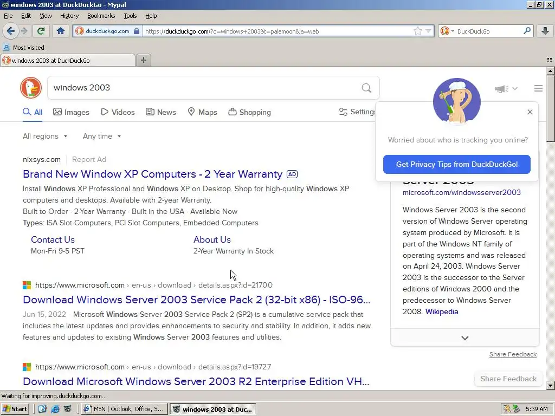The height and width of the screenshot is (416, 555).
Task: Click the Report Ad link
Action: pos(89,160)
